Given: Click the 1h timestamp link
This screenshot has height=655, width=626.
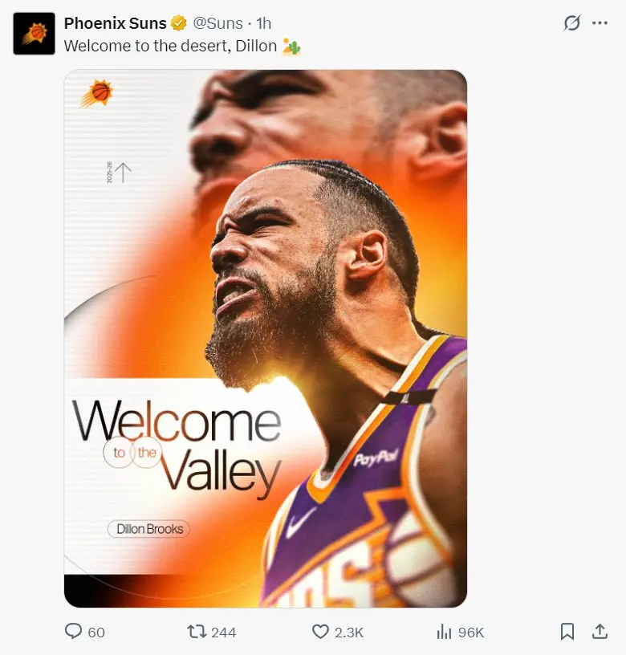Looking at the screenshot, I should (x=263, y=23).
